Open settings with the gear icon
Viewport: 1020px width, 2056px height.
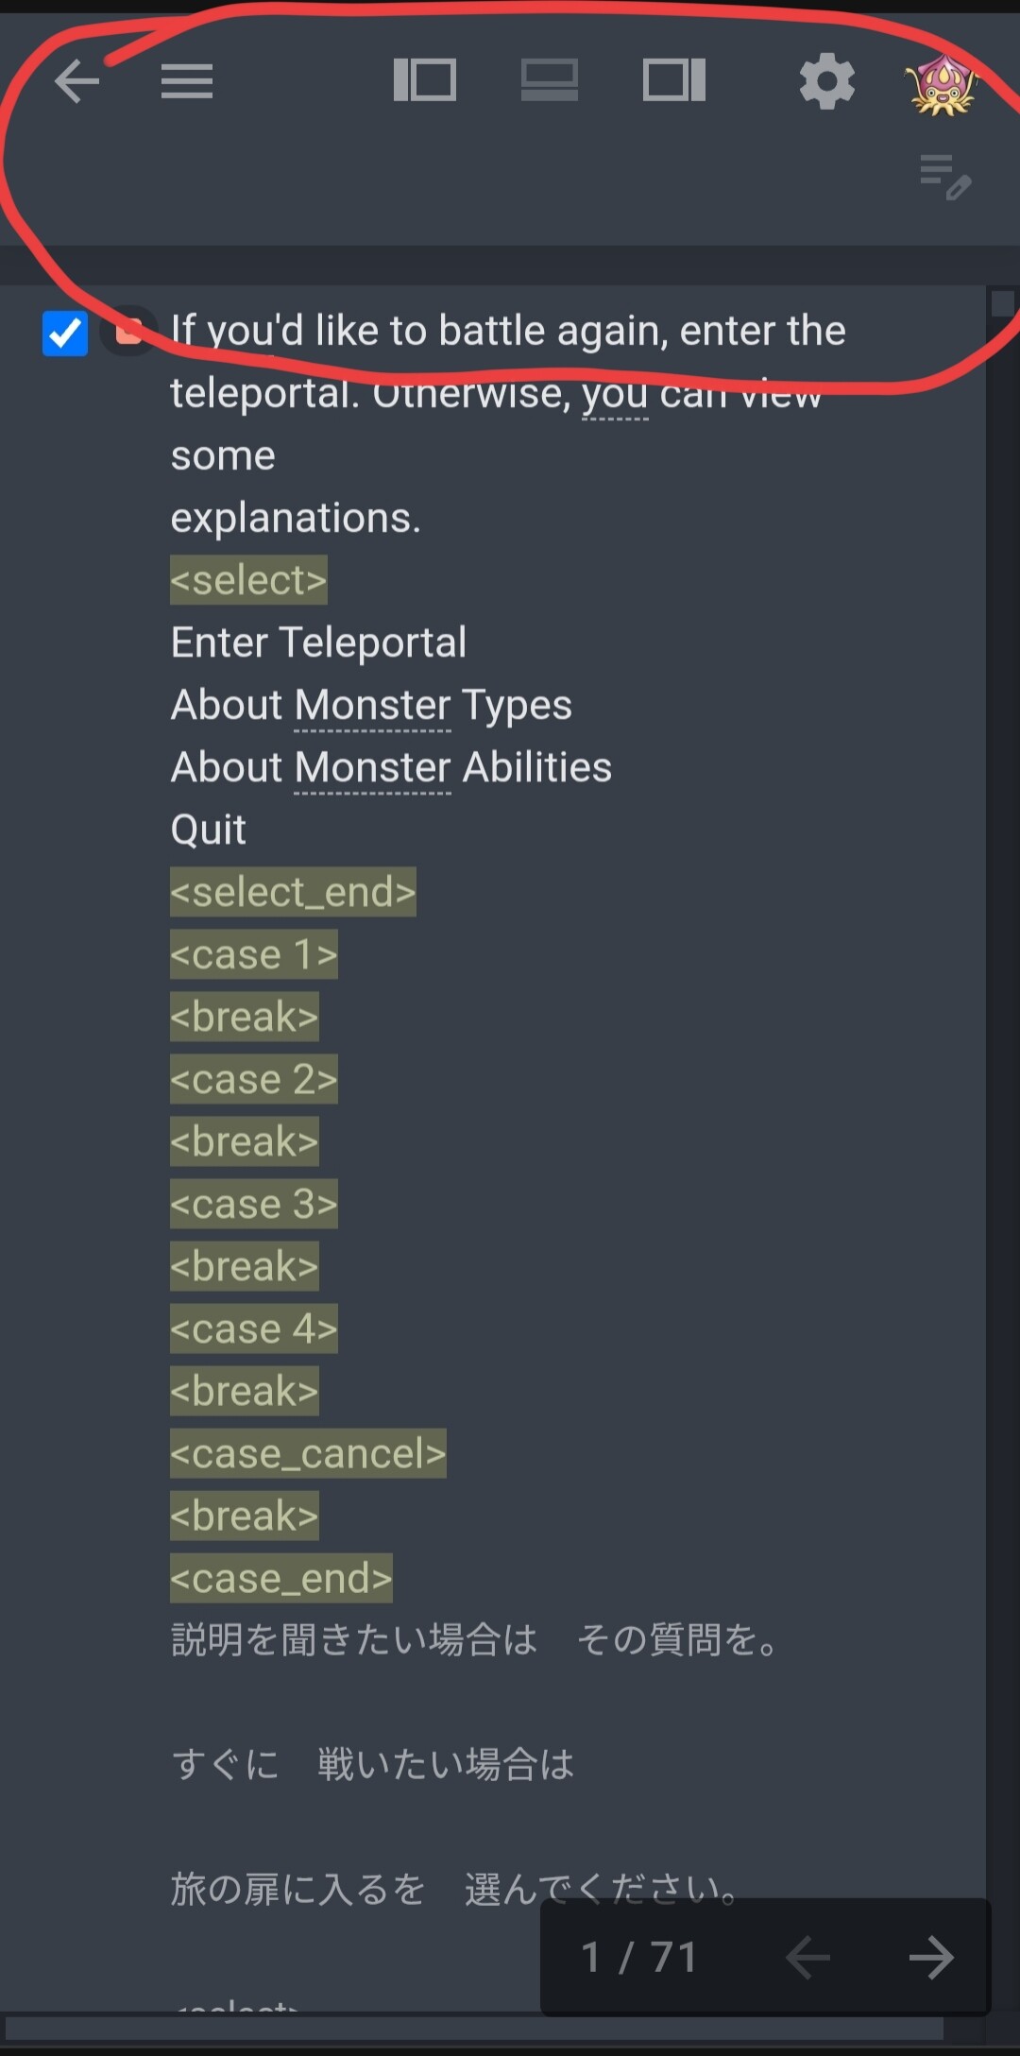pyautogui.click(x=826, y=81)
